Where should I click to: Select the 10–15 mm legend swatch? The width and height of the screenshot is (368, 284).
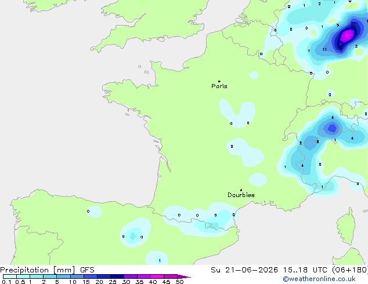[x=77, y=276]
